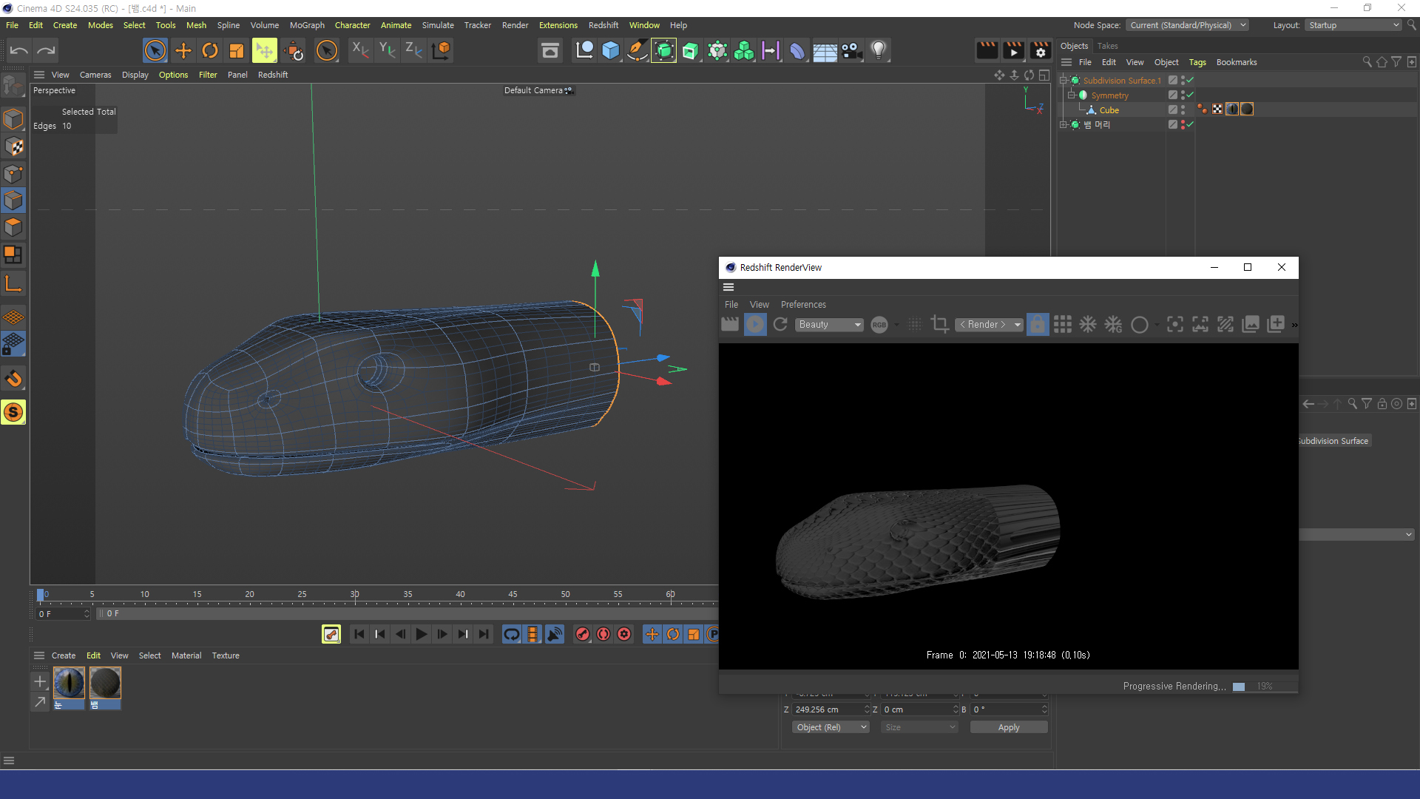Click Render View clapperboard icon

[x=987, y=50]
